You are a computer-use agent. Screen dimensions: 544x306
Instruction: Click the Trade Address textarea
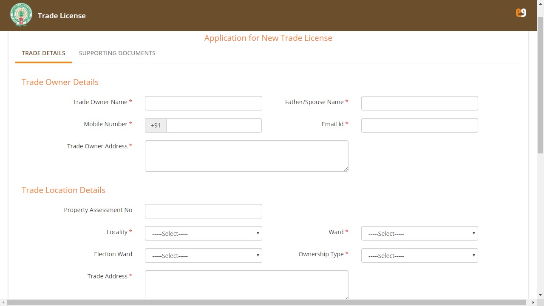[x=246, y=284]
